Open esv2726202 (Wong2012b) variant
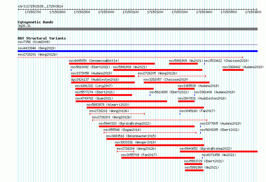Image resolution: width=266 pixels, height=182 pixels. click(109, 111)
